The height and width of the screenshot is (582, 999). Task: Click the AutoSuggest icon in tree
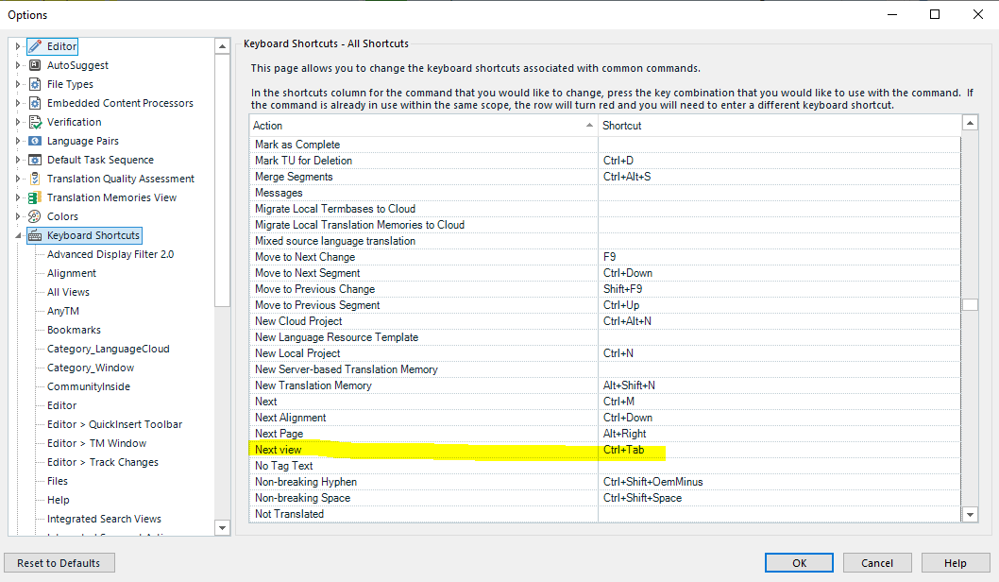pyautogui.click(x=35, y=65)
